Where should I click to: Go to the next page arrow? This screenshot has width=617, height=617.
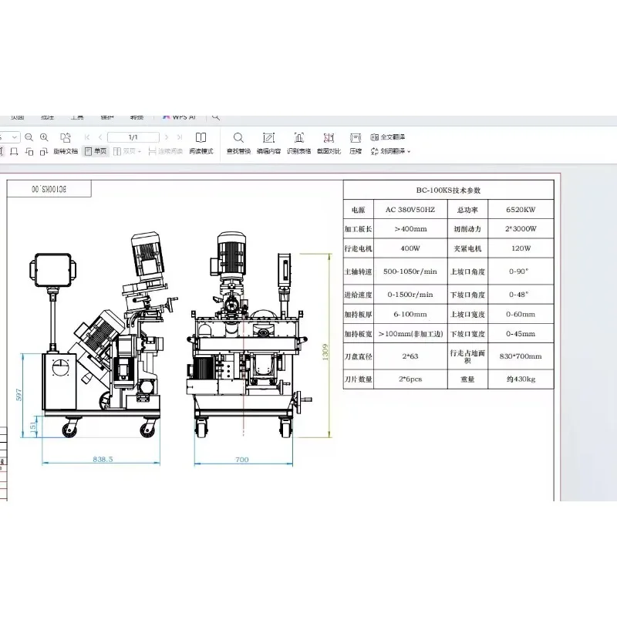[167, 137]
